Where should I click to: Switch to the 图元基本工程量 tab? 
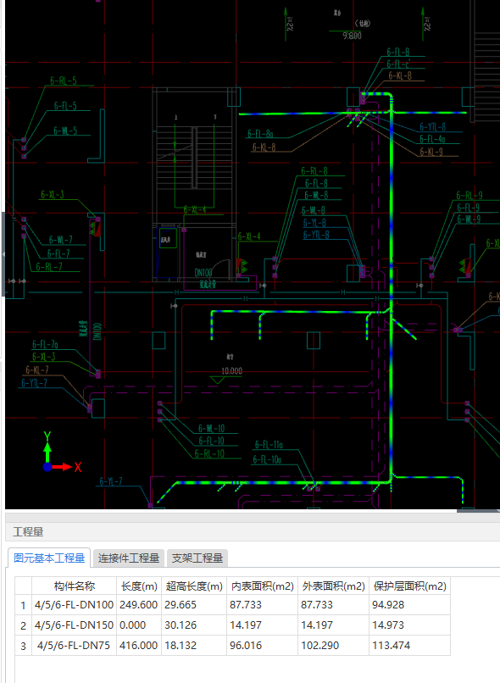[49, 558]
